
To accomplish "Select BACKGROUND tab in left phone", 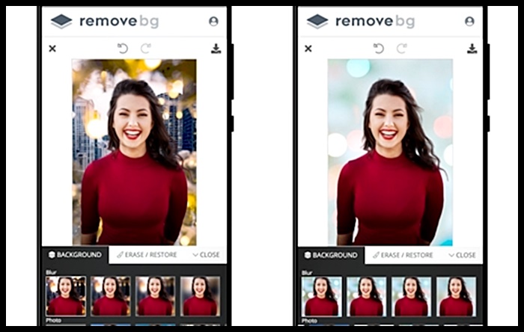I will (x=75, y=255).
